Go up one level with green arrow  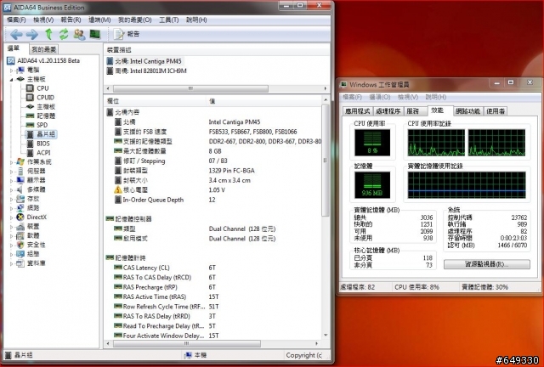pyautogui.click(x=48, y=34)
